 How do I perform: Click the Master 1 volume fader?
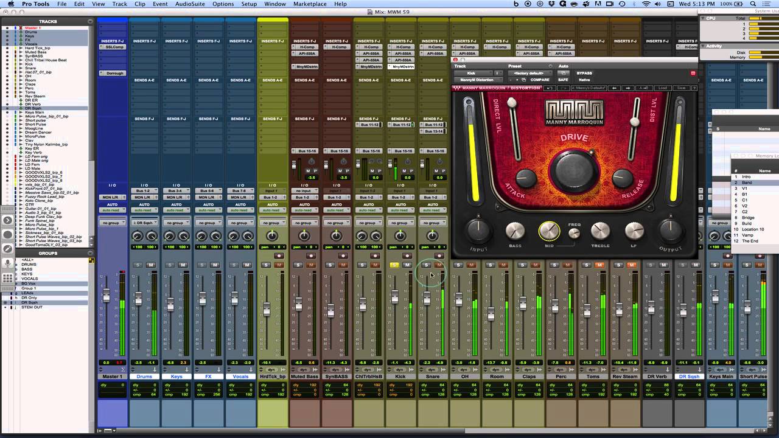tap(107, 295)
